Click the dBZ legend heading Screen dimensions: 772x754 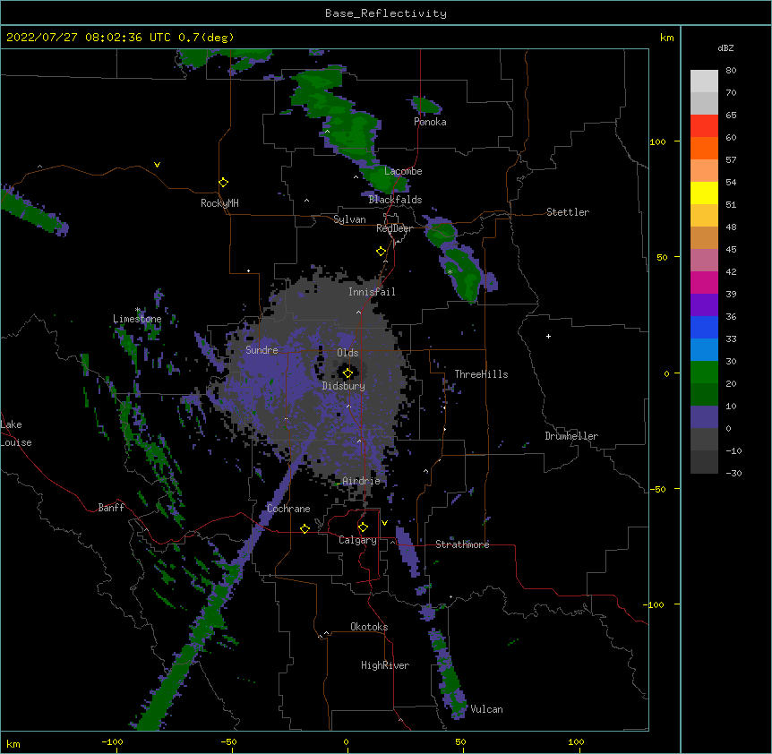click(725, 48)
